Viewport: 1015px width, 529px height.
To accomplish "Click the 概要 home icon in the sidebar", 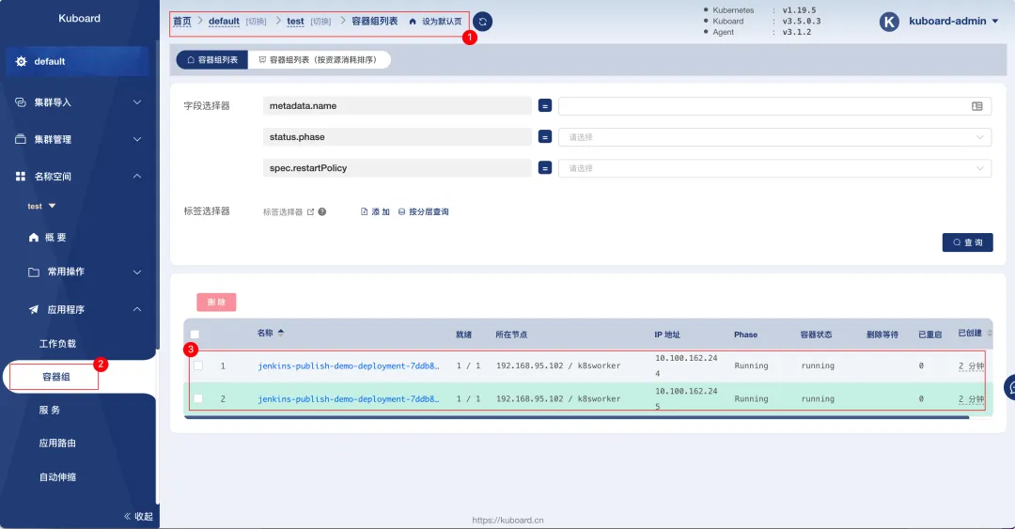I will pos(34,238).
